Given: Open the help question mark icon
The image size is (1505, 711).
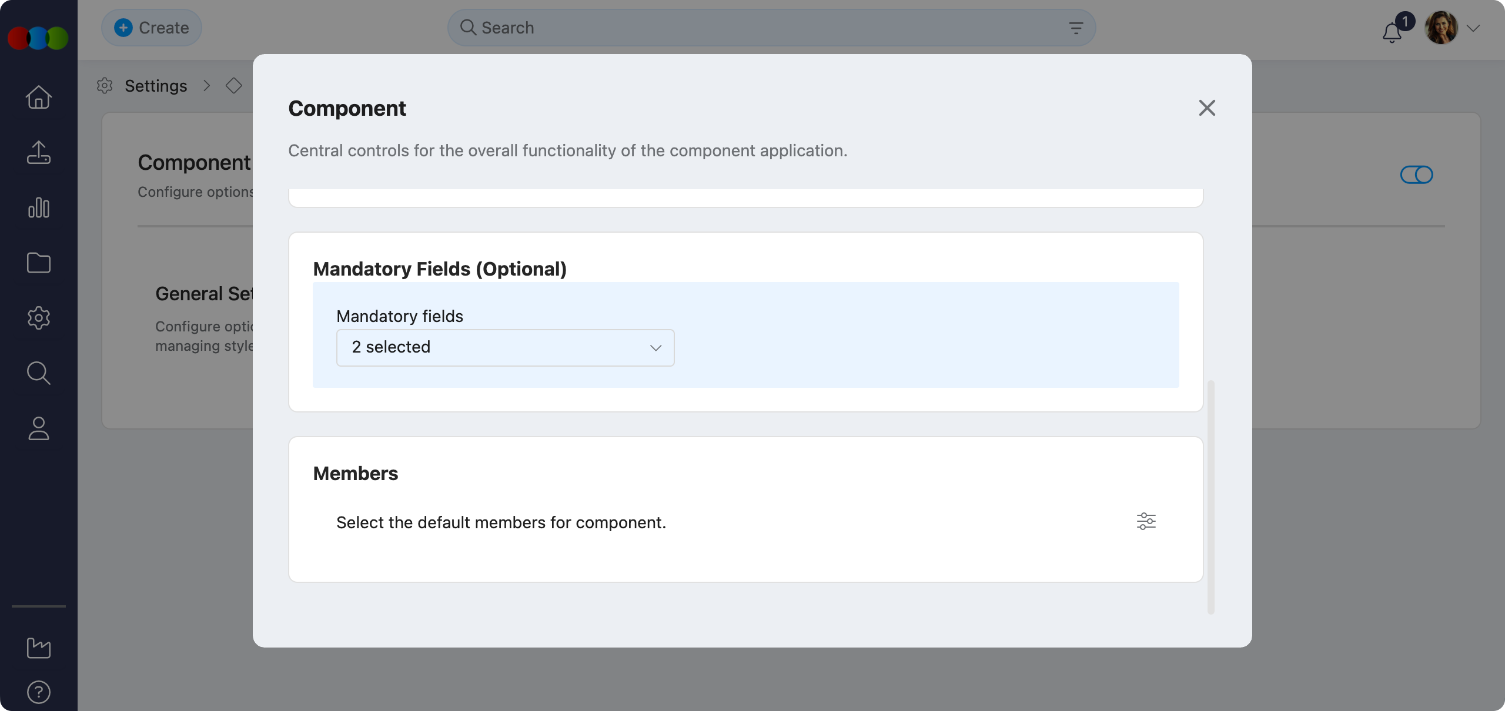Looking at the screenshot, I should [x=39, y=692].
